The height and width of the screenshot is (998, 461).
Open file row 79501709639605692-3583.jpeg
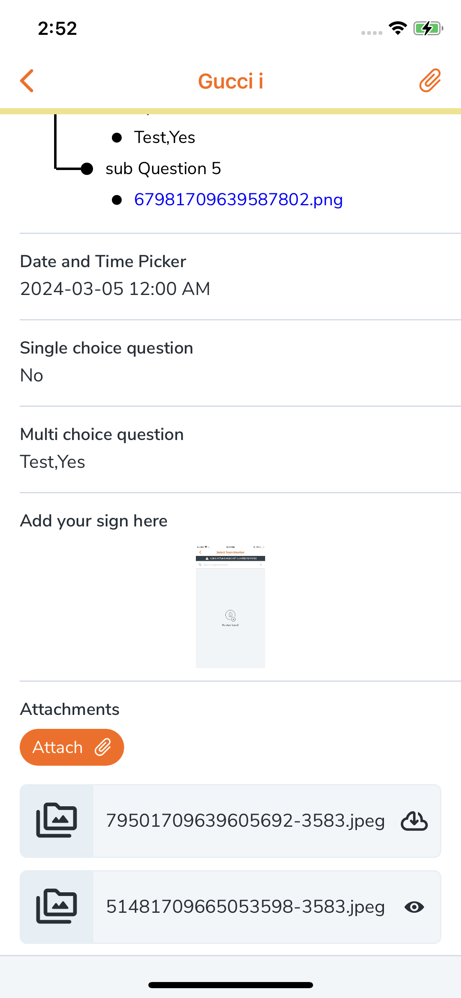(245, 821)
